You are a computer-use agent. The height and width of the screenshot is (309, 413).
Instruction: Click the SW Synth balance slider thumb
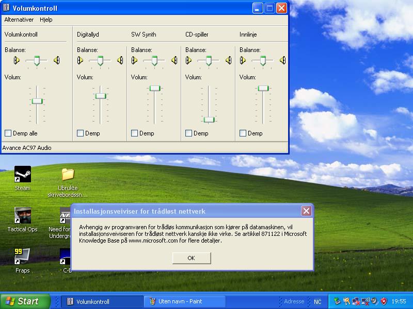154,61
